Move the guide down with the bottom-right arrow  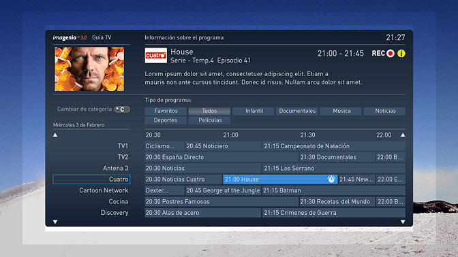pos(403,222)
